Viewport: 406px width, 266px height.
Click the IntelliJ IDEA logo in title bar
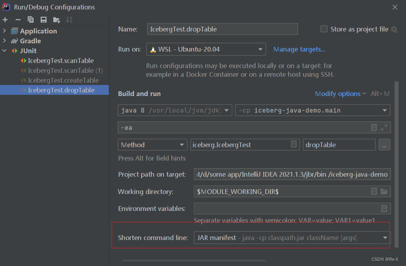pyautogui.click(x=6, y=7)
